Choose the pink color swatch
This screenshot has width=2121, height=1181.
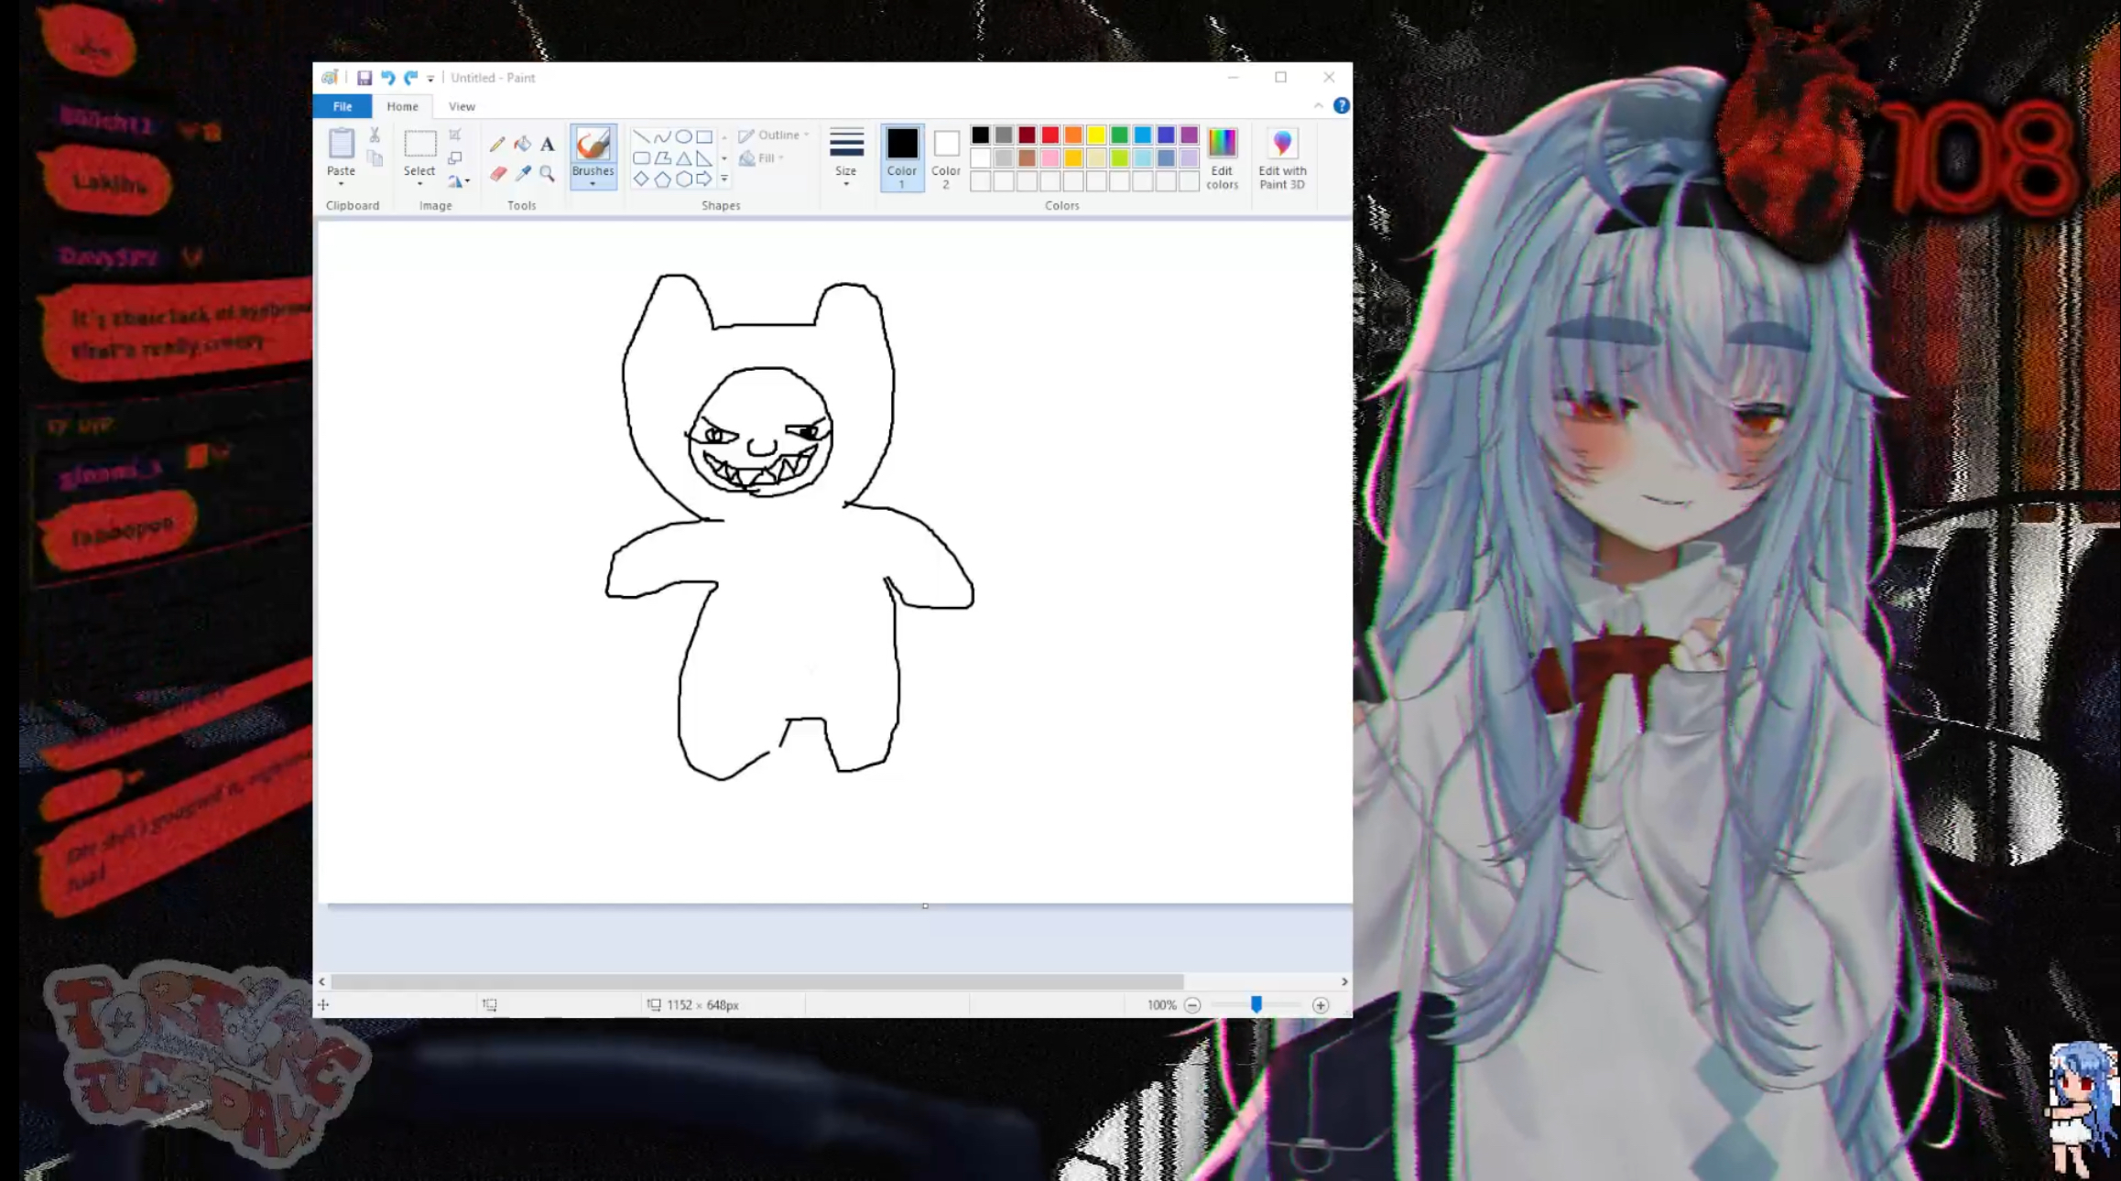coord(1050,158)
